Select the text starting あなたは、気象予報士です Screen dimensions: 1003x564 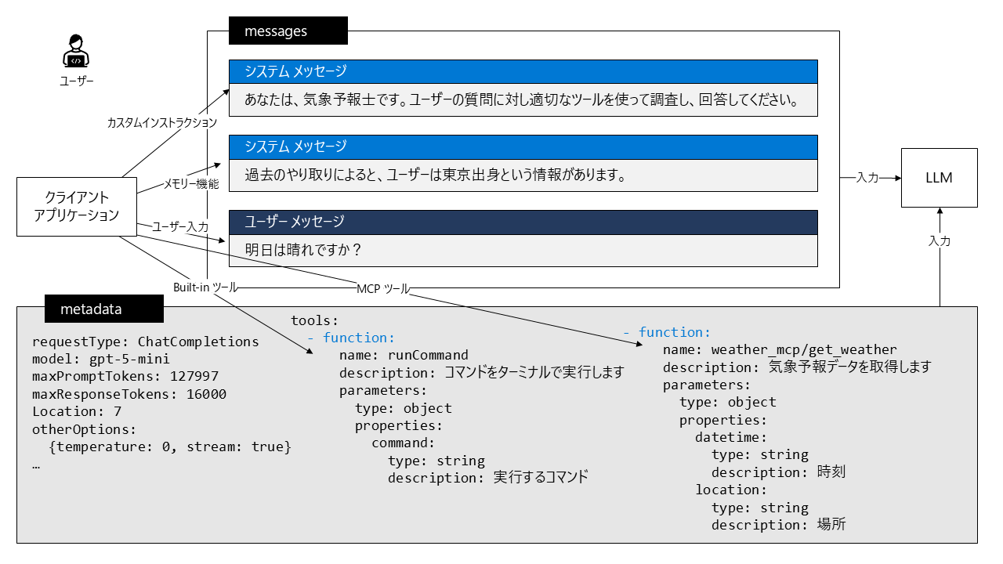(x=521, y=100)
